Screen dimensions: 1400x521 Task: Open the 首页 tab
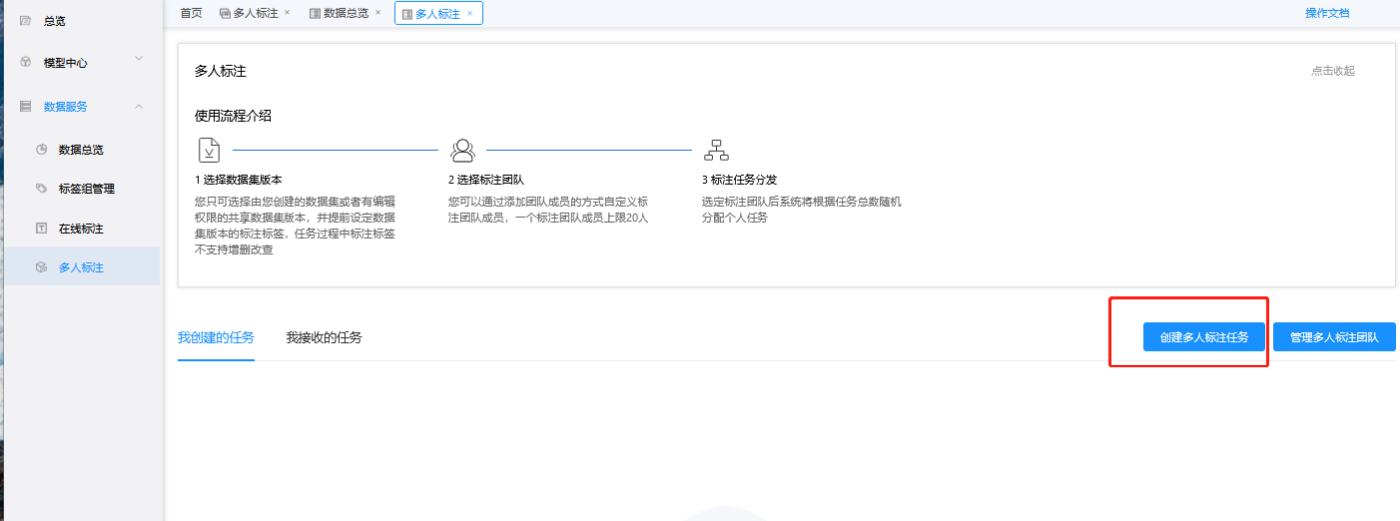(x=192, y=13)
